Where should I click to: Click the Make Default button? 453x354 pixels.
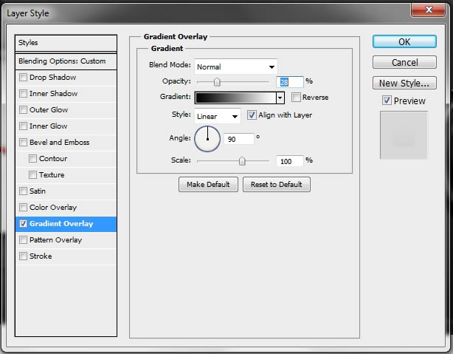(208, 184)
